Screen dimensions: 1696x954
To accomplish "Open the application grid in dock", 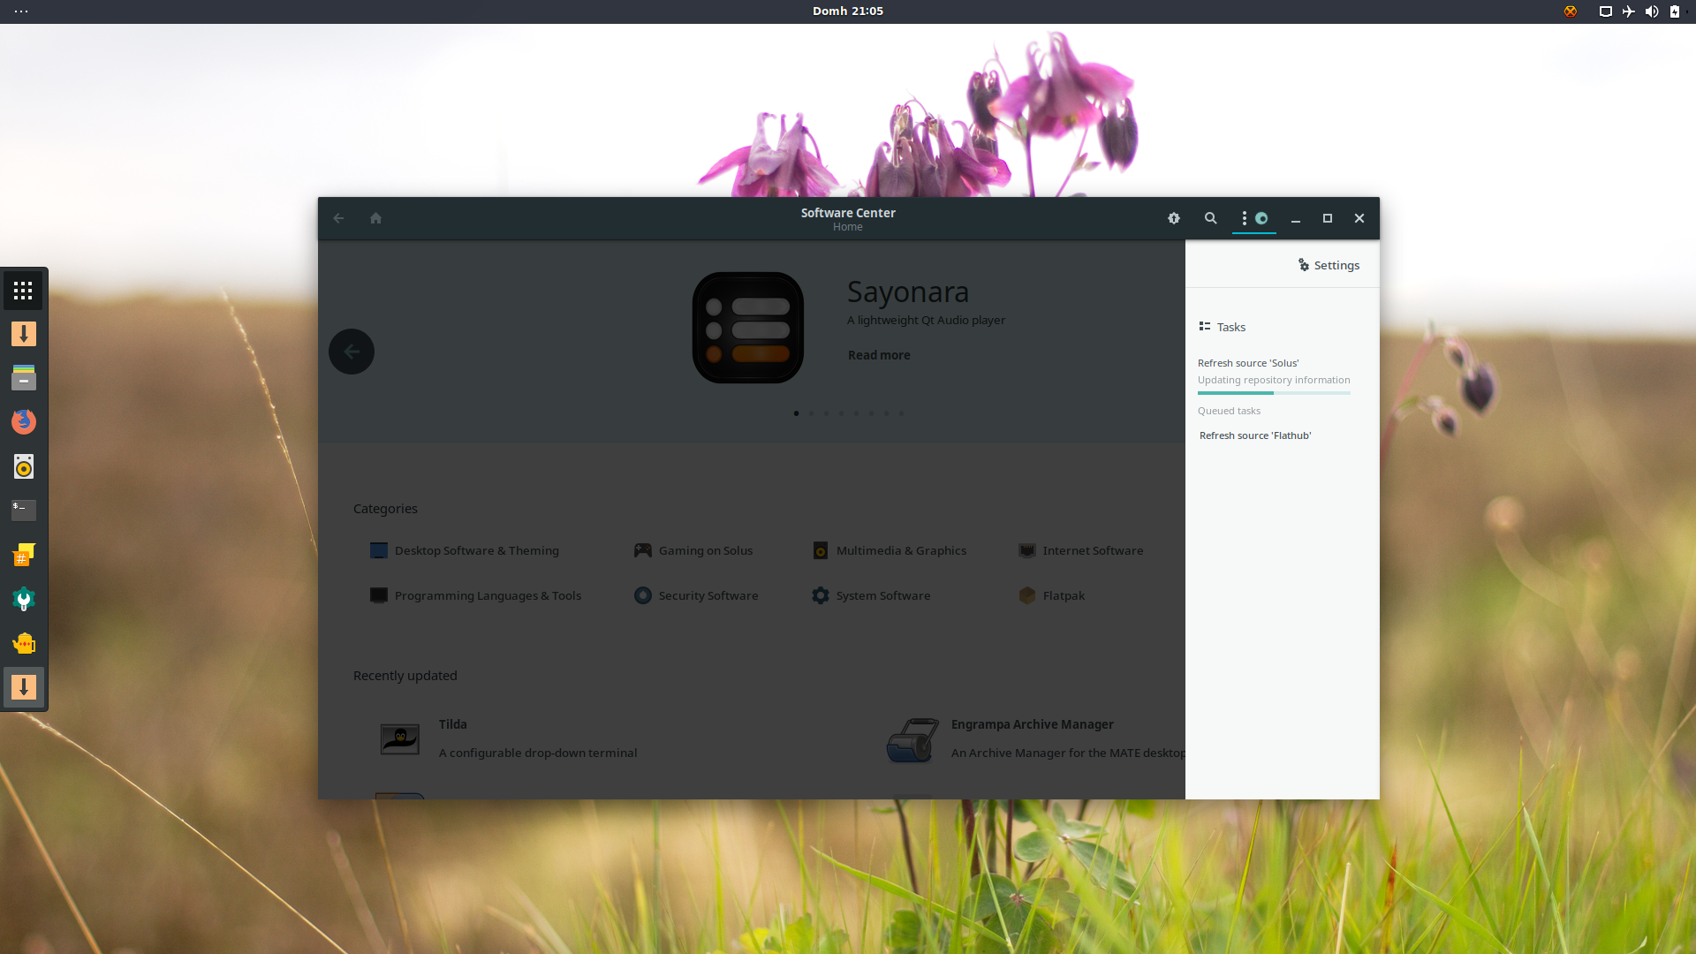I will [x=23, y=291].
